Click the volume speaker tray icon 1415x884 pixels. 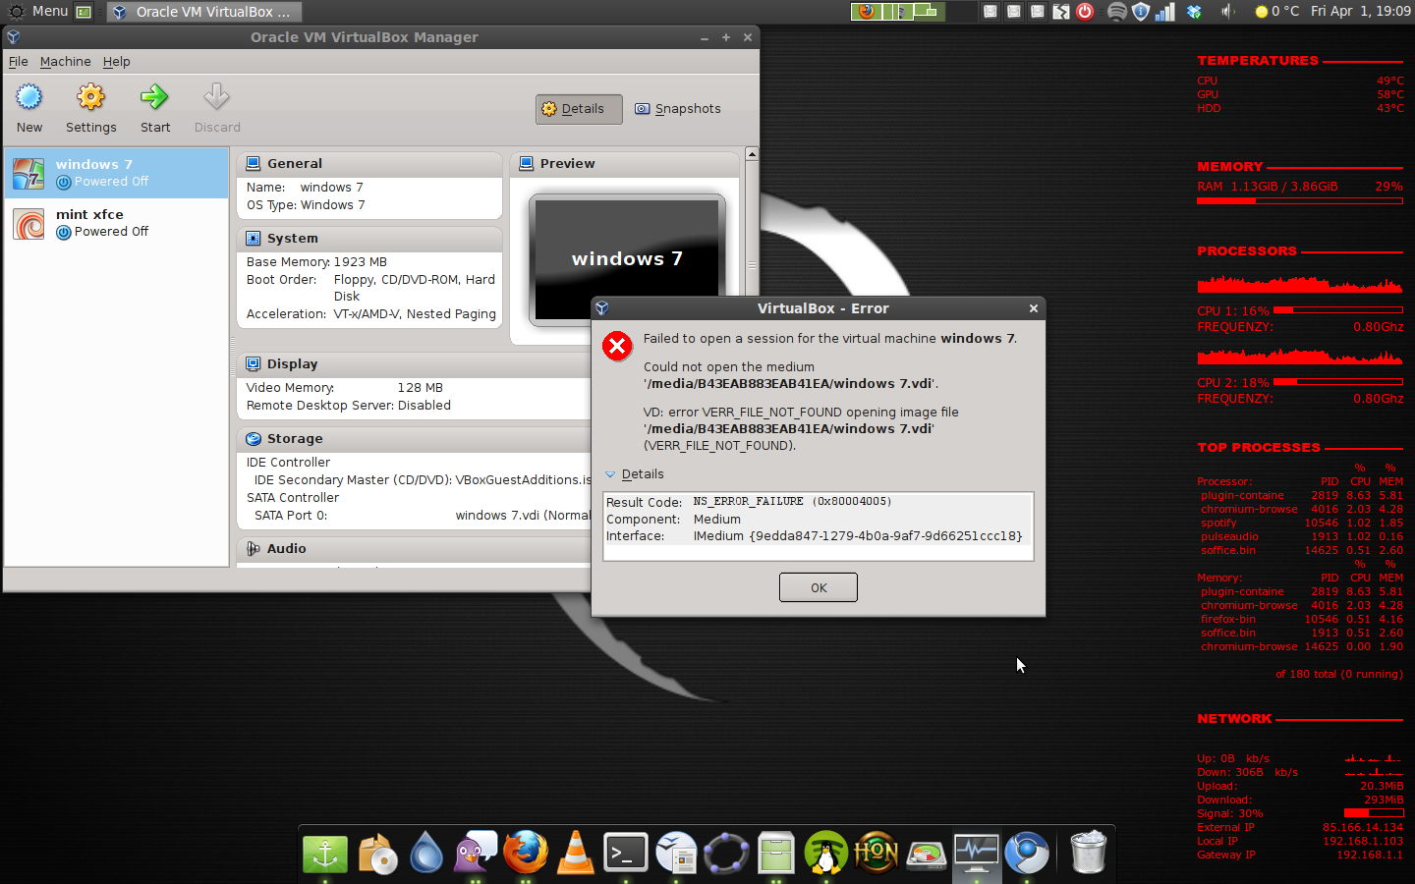1228,12
